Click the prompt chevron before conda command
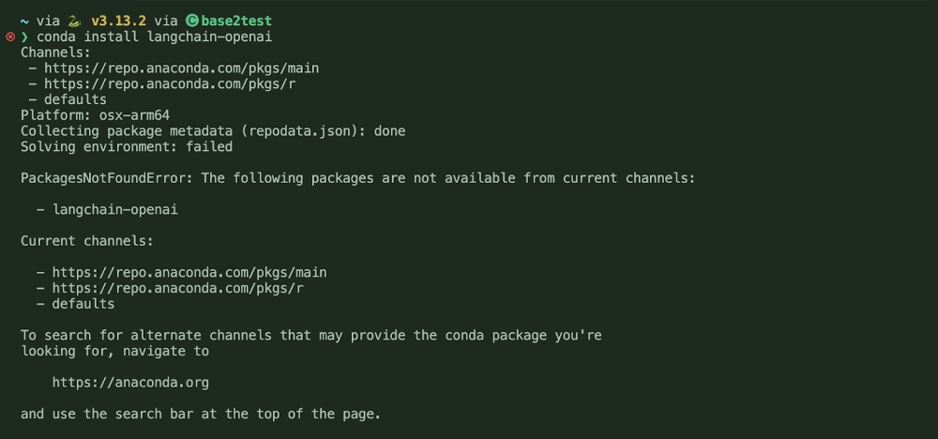This screenshot has width=938, height=439. pyautogui.click(x=24, y=37)
